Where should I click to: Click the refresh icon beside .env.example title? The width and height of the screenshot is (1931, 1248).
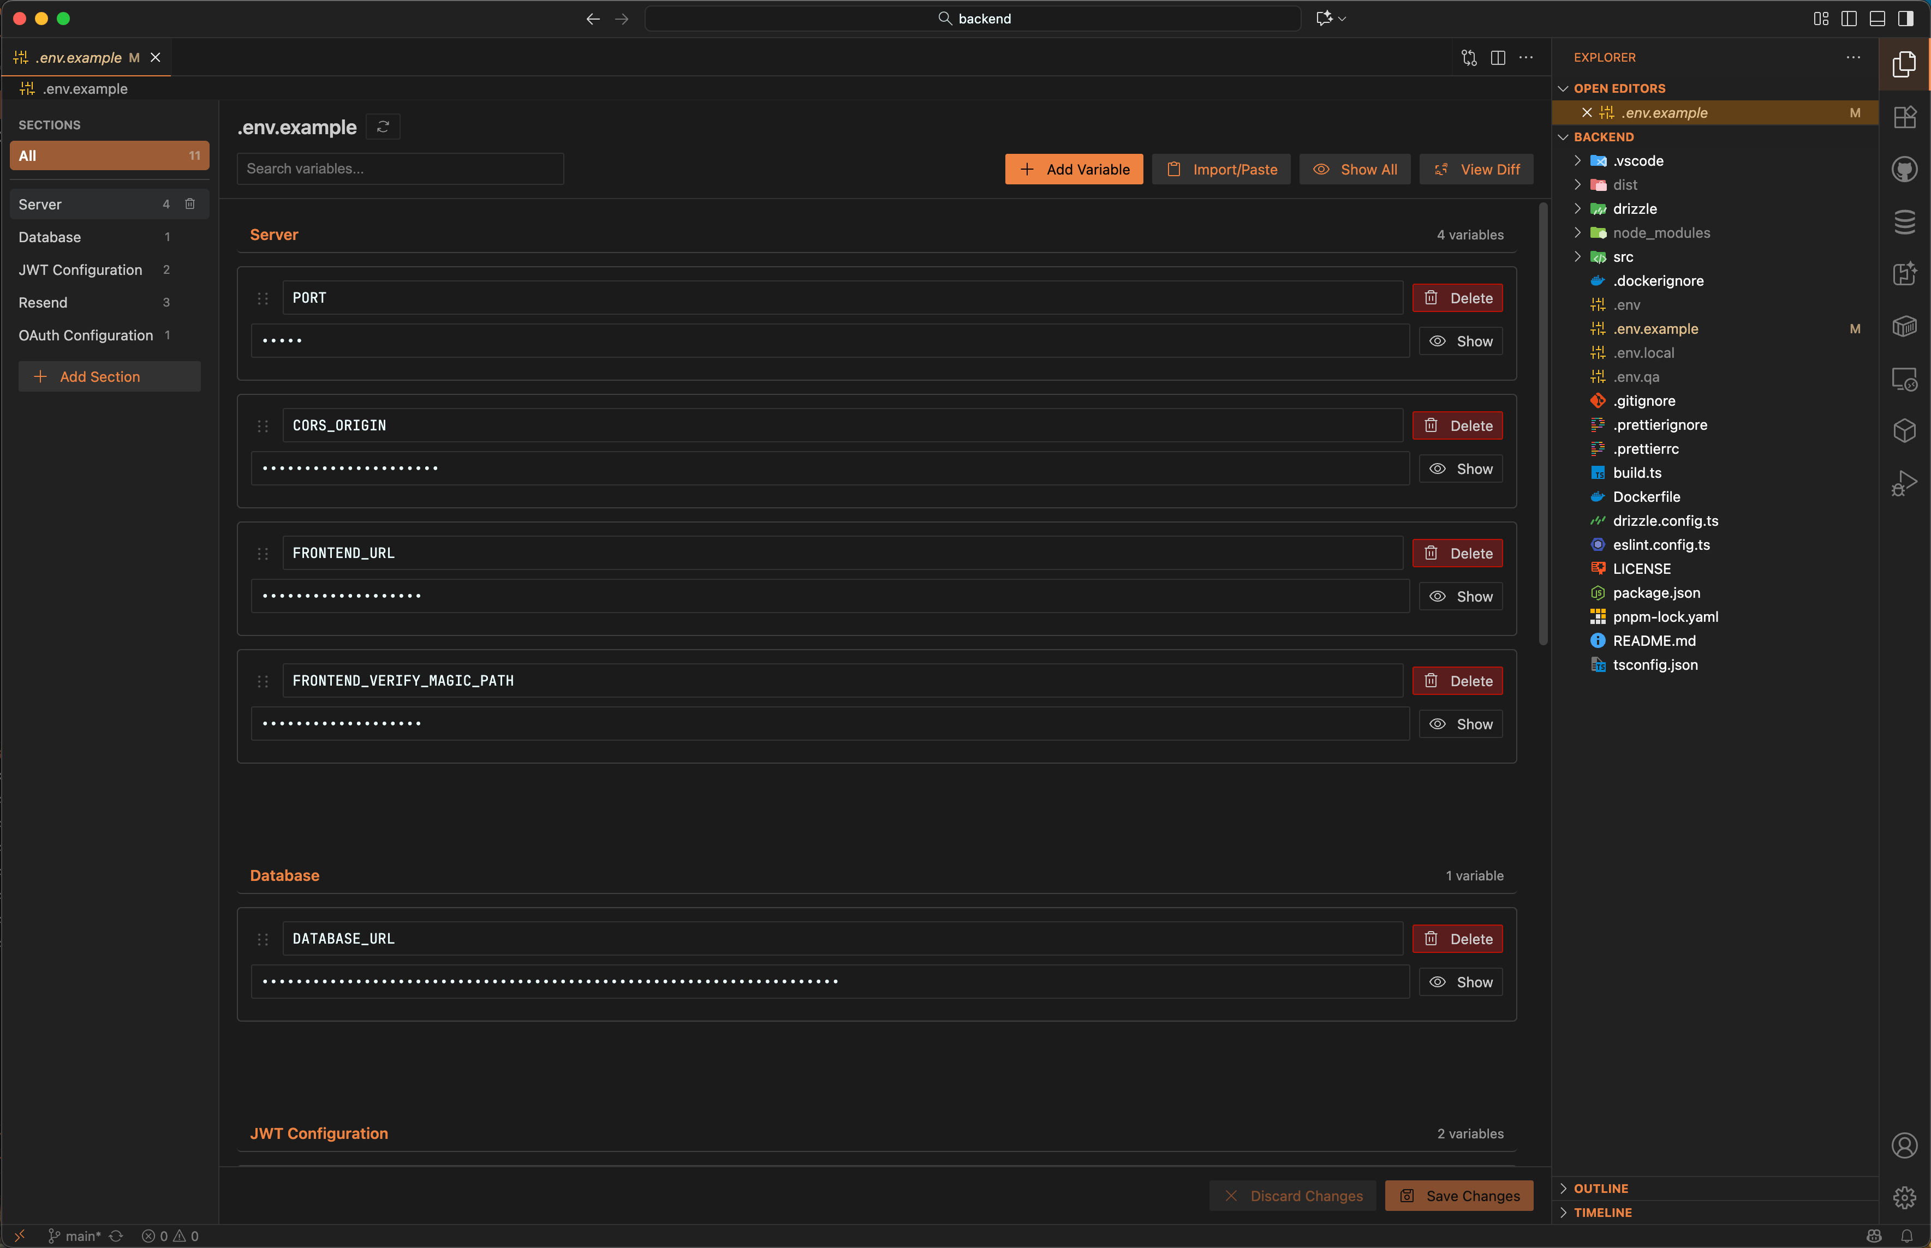(383, 127)
